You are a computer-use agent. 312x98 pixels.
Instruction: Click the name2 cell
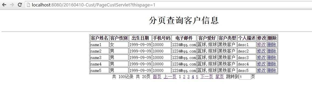[99, 51]
